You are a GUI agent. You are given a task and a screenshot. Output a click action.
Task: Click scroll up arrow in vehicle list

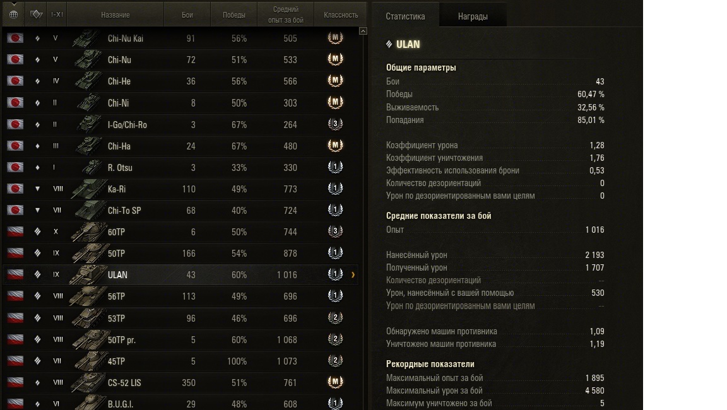[363, 31]
